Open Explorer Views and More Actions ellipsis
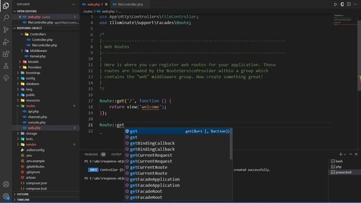This screenshot has height=203, width=361. pyautogui.click(x=74, y=4)
